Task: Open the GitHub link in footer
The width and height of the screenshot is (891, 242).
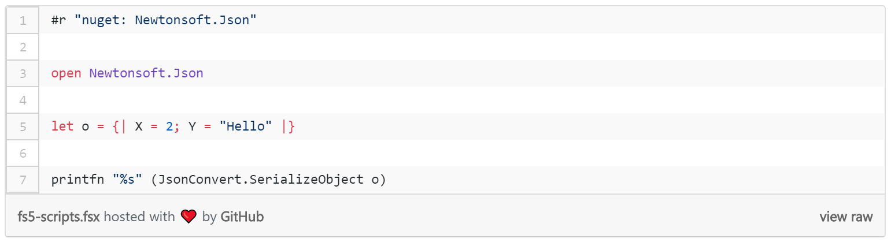Action: tap(242, 217)
